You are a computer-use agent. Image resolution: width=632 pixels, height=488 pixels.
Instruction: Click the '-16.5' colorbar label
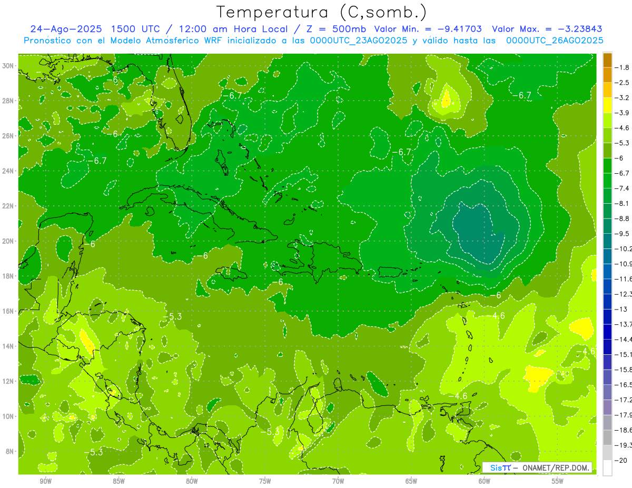coord(624,385)
